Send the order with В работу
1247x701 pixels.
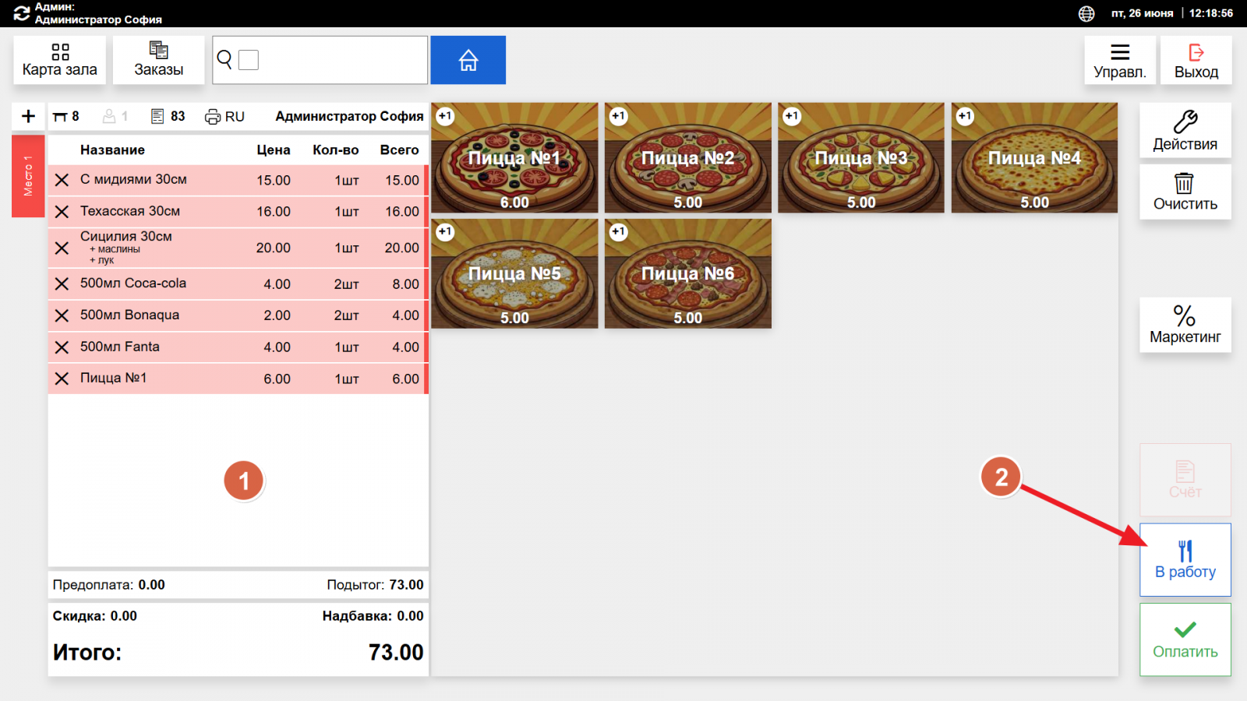coord(1185,560)
